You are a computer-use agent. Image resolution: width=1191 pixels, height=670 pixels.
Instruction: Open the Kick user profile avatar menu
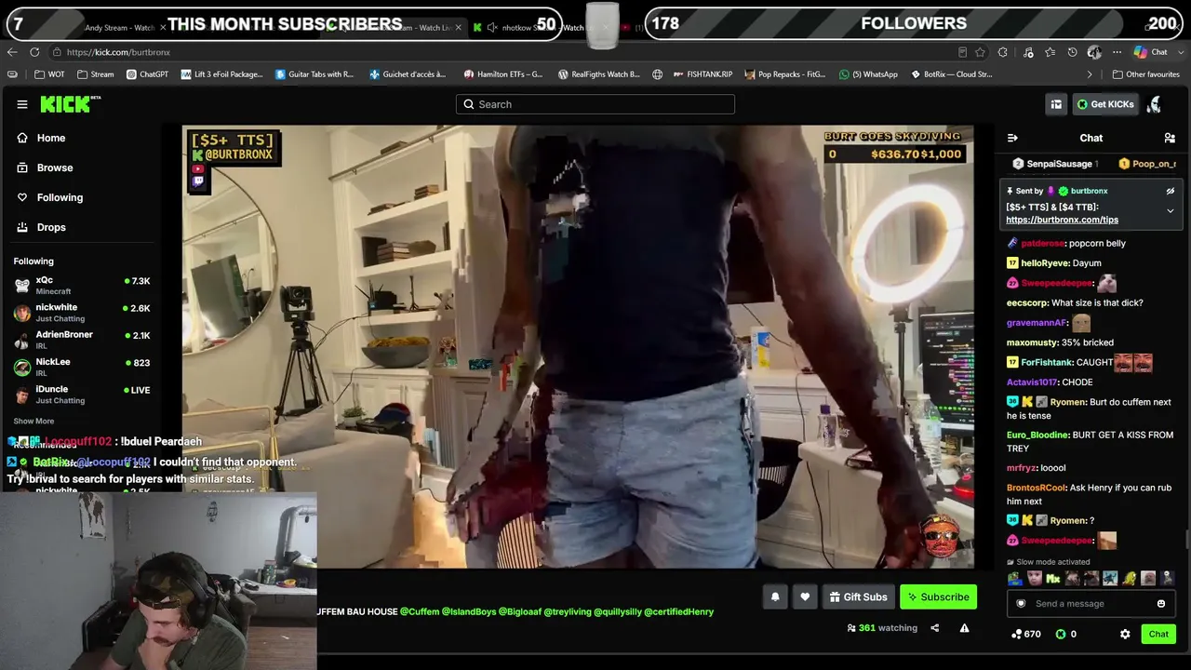tap(1154, 104)
